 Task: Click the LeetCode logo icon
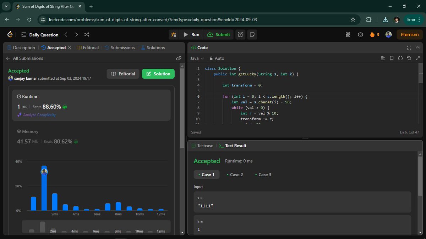(x=10, y=34)
